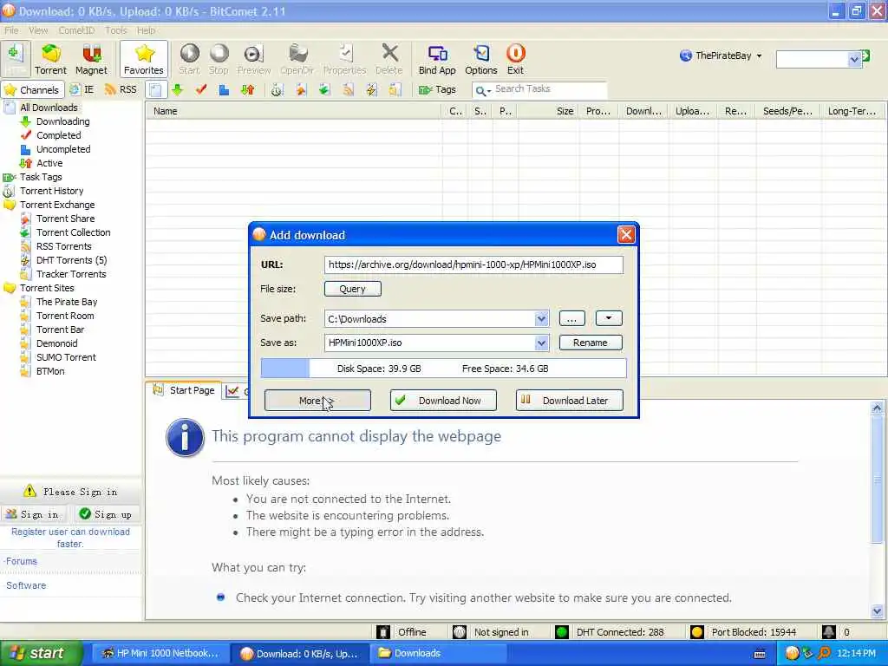Open the Tools menu
The width and height of the screenshot is (888, 666).
[116, 30]
